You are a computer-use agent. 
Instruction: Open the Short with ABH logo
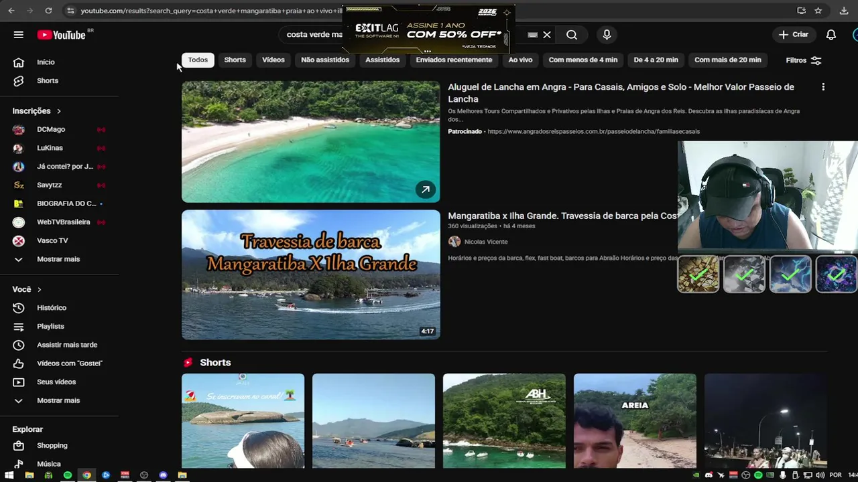tap(504, 421)
